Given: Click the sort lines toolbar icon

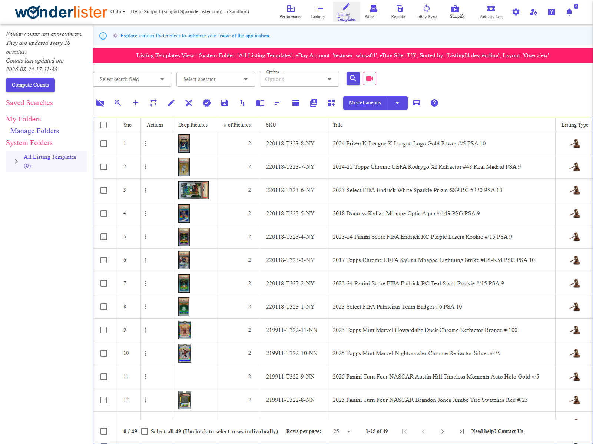Looking at the screenshot, I should tap(278, 103).
